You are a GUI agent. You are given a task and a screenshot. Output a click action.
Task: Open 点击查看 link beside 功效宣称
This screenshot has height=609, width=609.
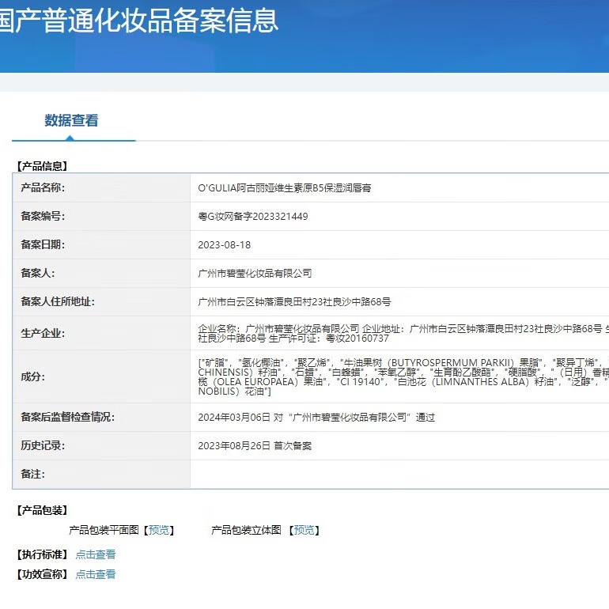click(96, 574)
